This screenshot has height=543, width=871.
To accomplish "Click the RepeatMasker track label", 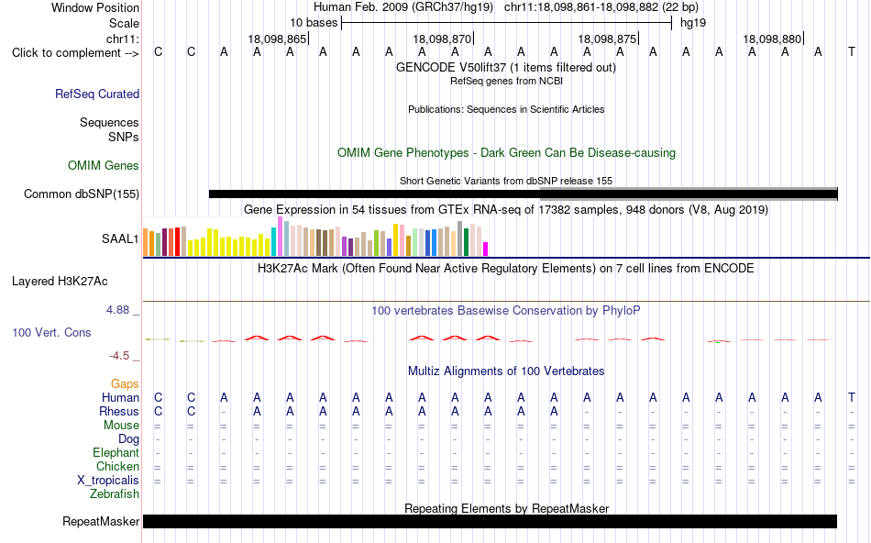I will pyautogui.click(x=101, y=521).
